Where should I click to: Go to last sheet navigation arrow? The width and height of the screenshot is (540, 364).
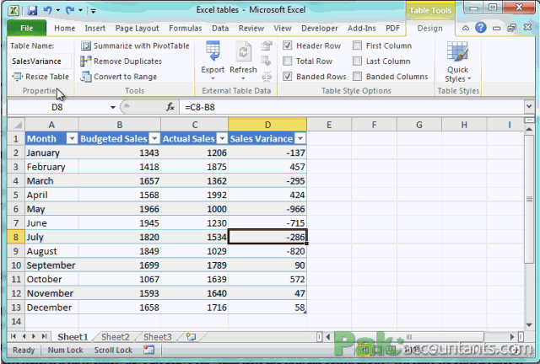click(44, 336)
